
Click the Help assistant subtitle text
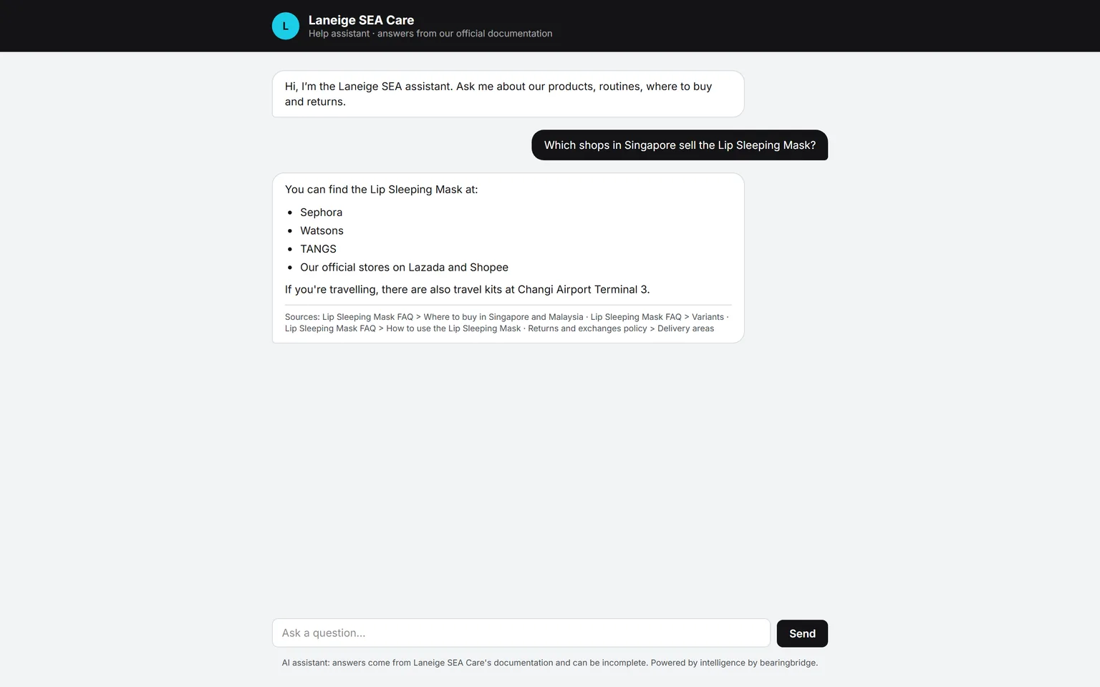pyautogui.click(x=430, y=34)
